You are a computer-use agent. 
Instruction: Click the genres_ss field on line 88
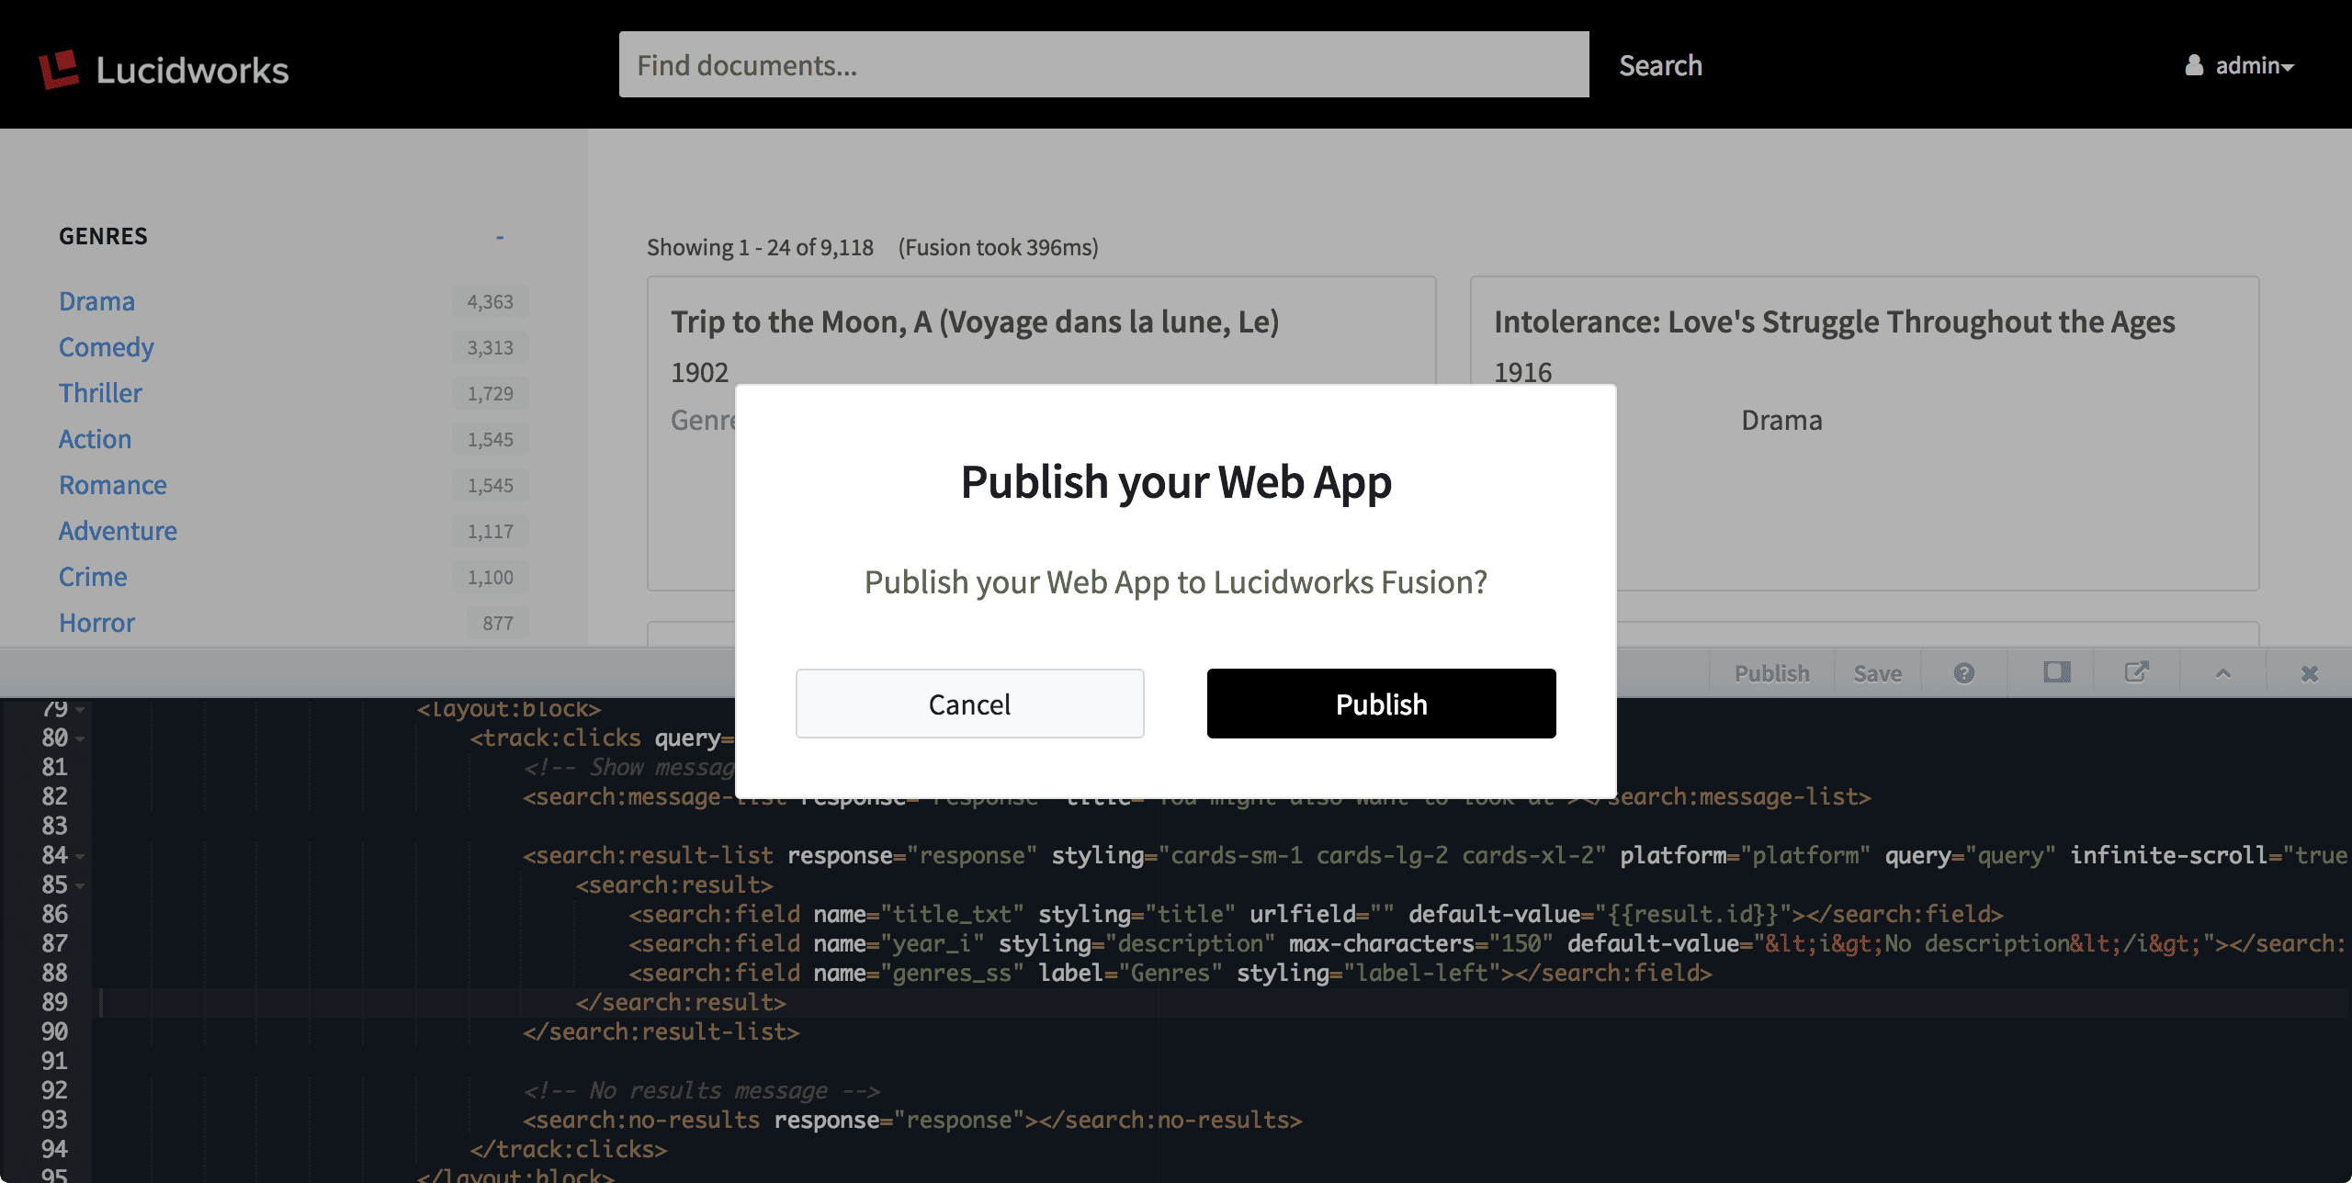(x=952, y=973)
